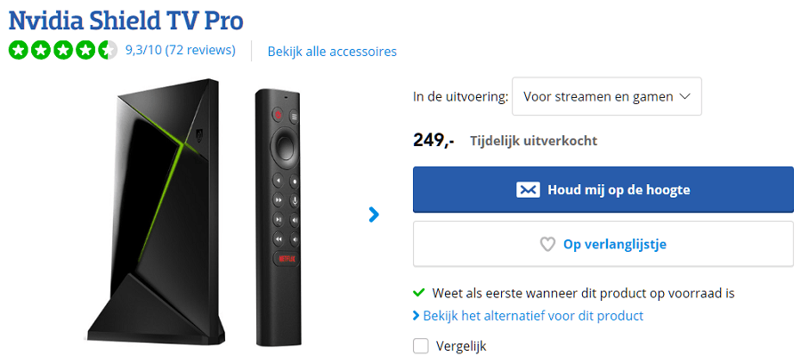The width and height of the screenshot is (801, 356).
Task: Click the green checkmark beside stock notice
Action: [418, 293]
